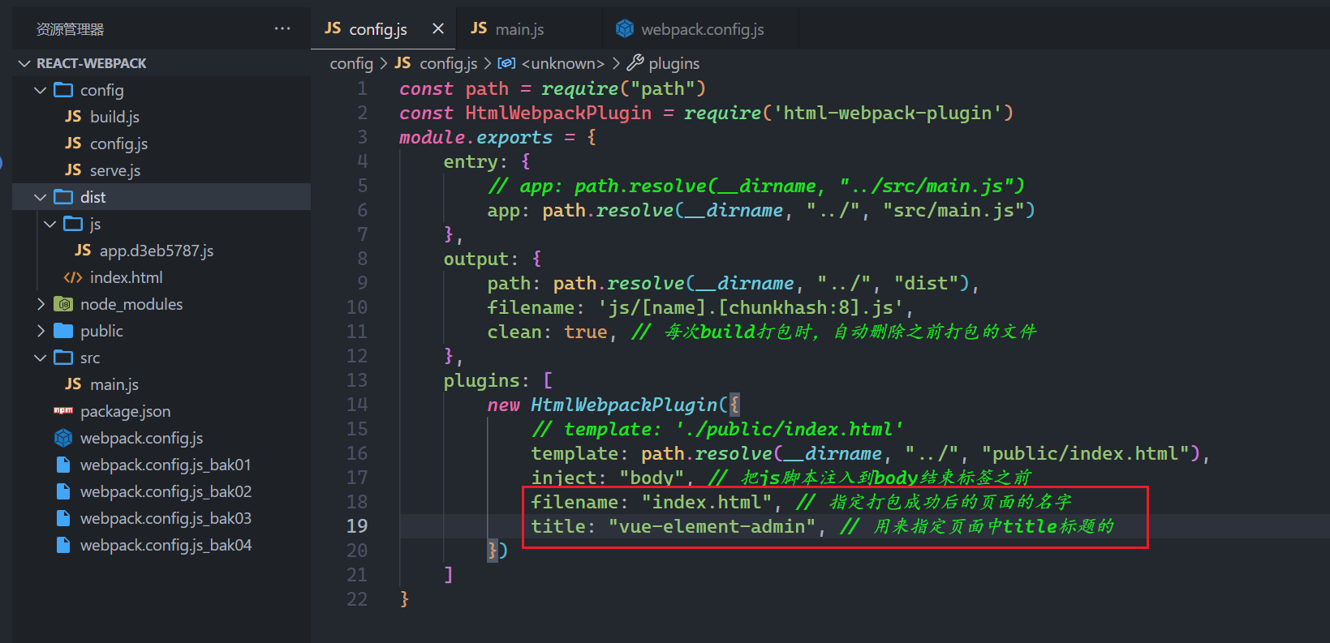Click the webpack icon on the webpack.config.js tab

625,28
